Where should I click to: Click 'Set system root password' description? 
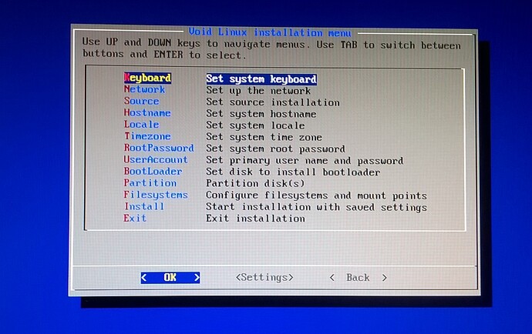(275, 149)
